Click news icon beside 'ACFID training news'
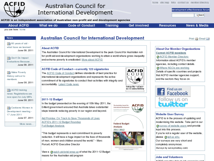Screen dimensions: 214x161 pos(9,90)
